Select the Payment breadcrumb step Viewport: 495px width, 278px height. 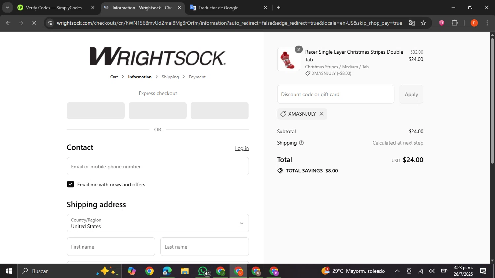pos(197,77)
